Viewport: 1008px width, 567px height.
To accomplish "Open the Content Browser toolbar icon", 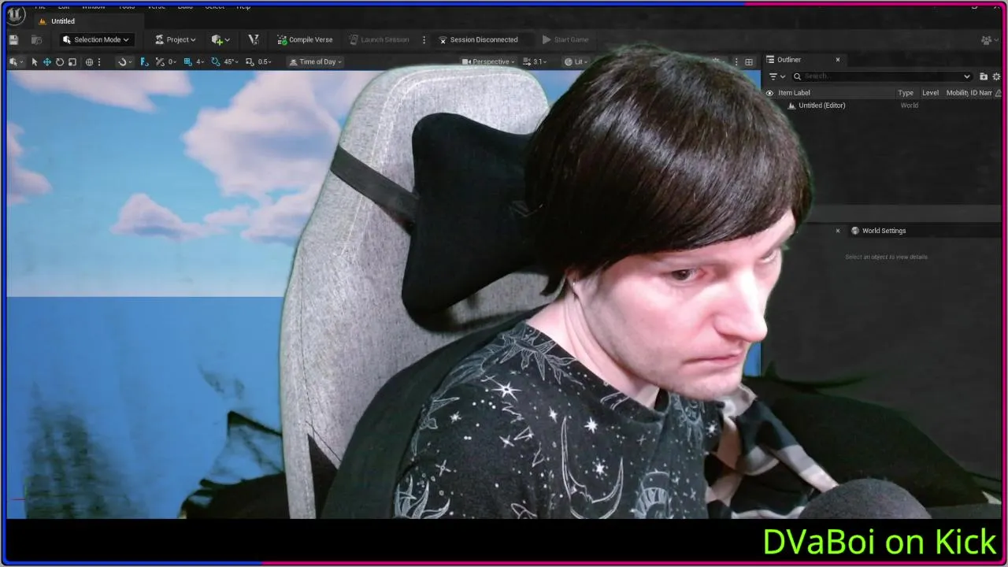I will click(x=36, y=39).
